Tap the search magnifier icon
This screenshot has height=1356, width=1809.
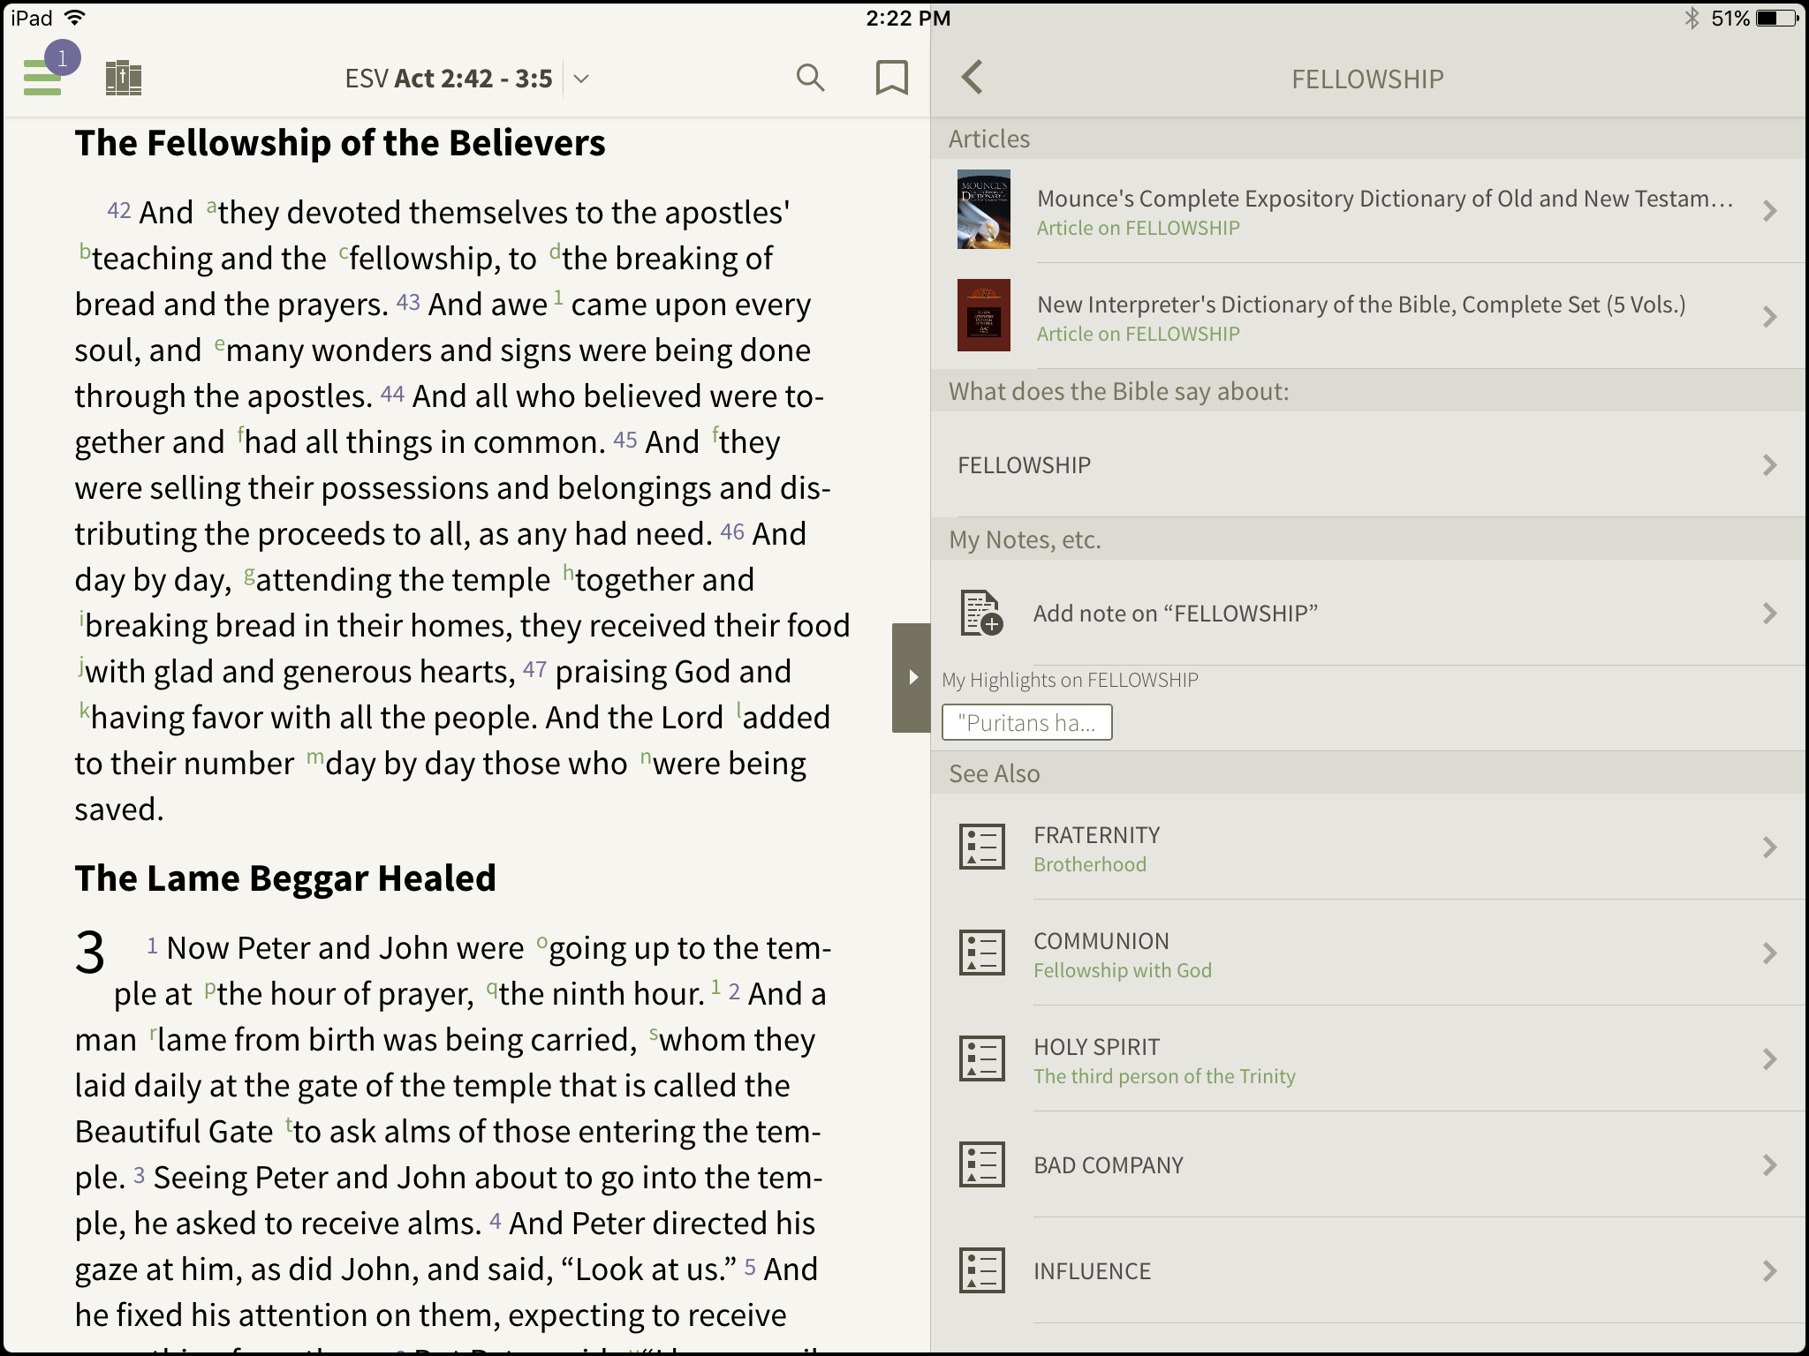[810, 78]
